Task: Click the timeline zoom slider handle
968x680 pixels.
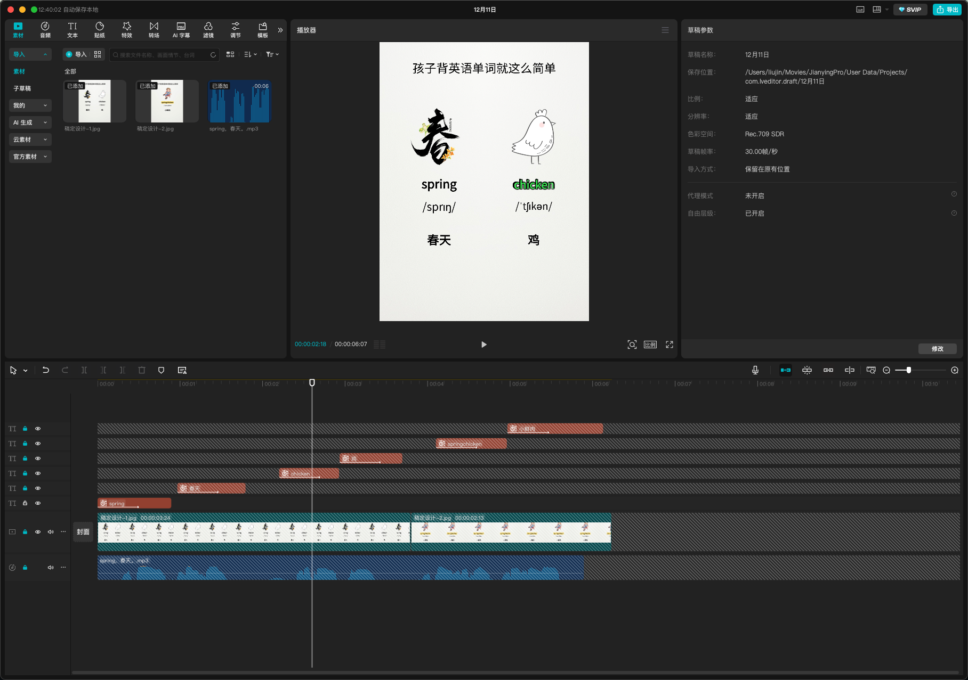Action: (x=909, y=370)
